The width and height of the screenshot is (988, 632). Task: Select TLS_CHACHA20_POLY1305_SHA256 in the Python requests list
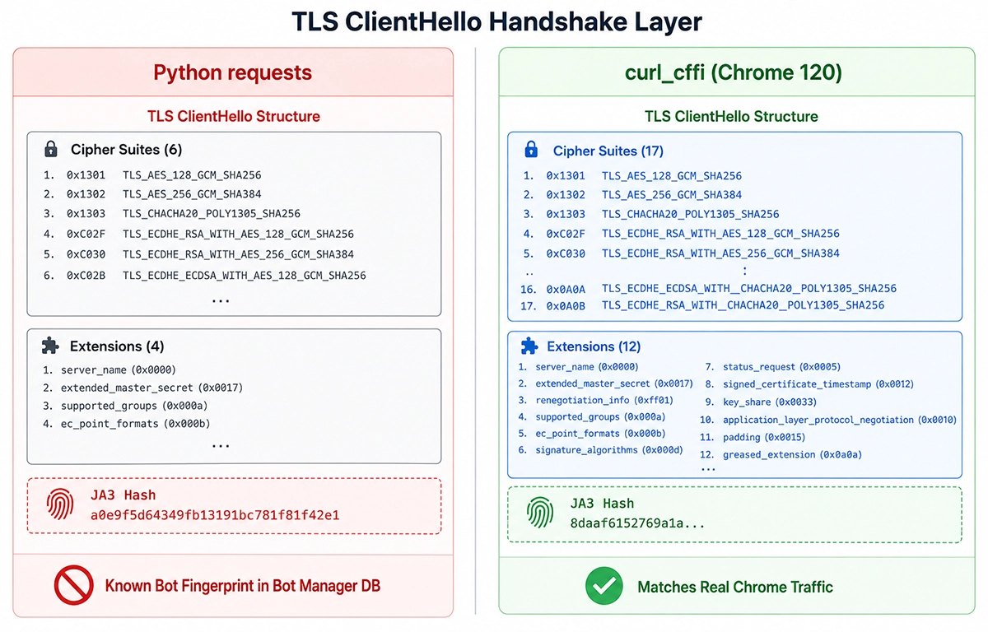212,214
